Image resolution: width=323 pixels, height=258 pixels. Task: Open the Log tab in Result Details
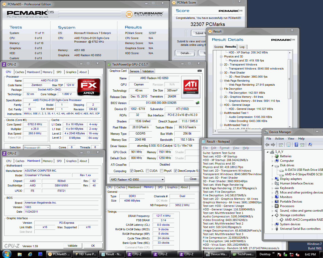click(x=242, y=47)
